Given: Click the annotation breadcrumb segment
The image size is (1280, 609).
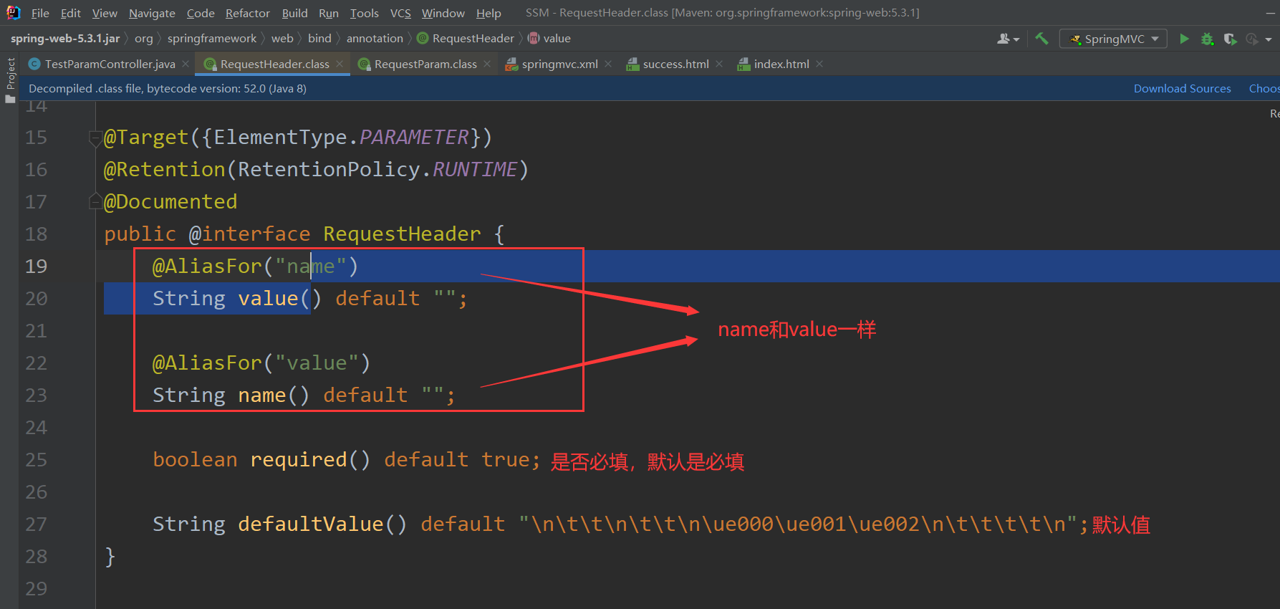Looking at the screenshot, I should click(375, 39).
